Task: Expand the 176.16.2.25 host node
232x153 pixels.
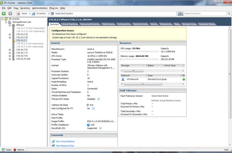Action: 10,37
